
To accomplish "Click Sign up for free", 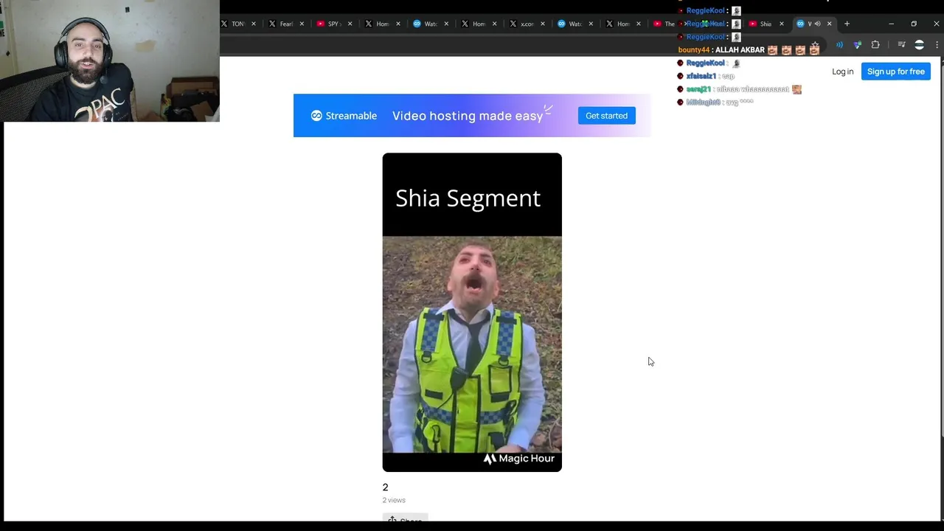I will point(895,72).
